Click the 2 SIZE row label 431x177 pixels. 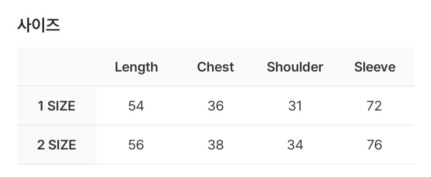point(56,145)
